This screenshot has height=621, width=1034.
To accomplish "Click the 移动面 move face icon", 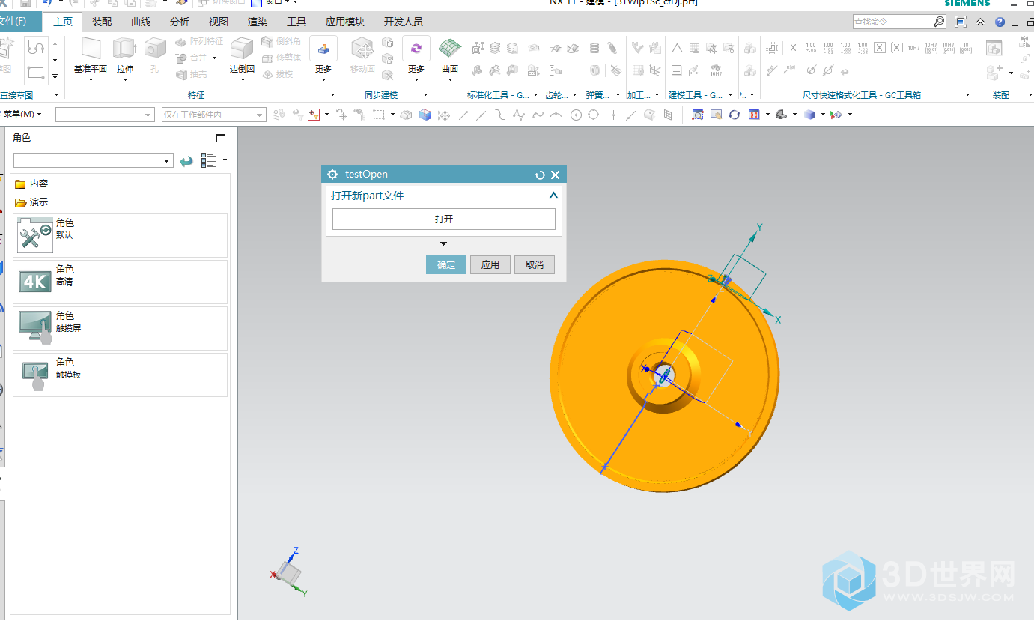I will click(x=362, y=49).
